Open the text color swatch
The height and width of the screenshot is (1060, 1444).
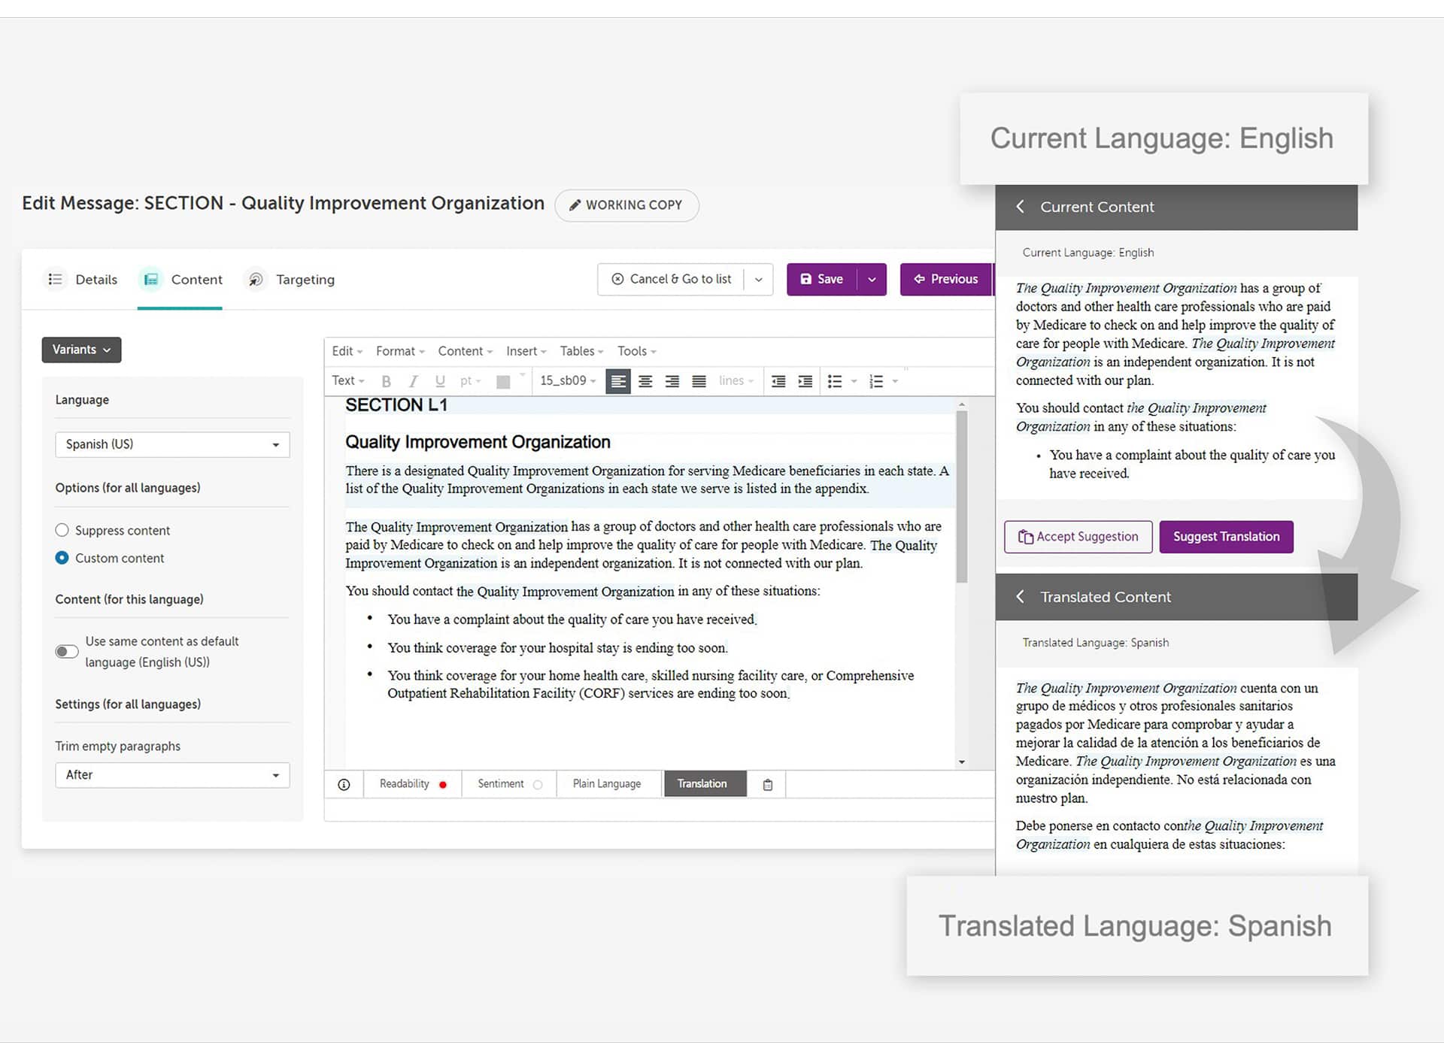pos(503,381)
